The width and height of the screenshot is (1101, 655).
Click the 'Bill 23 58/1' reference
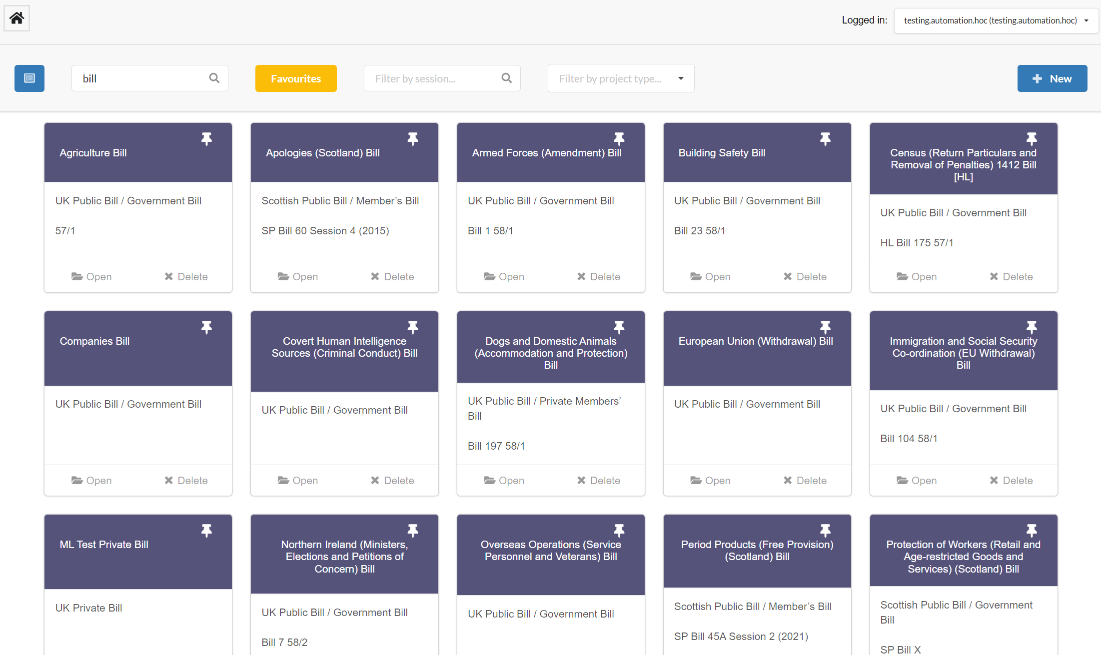(699, 231)
